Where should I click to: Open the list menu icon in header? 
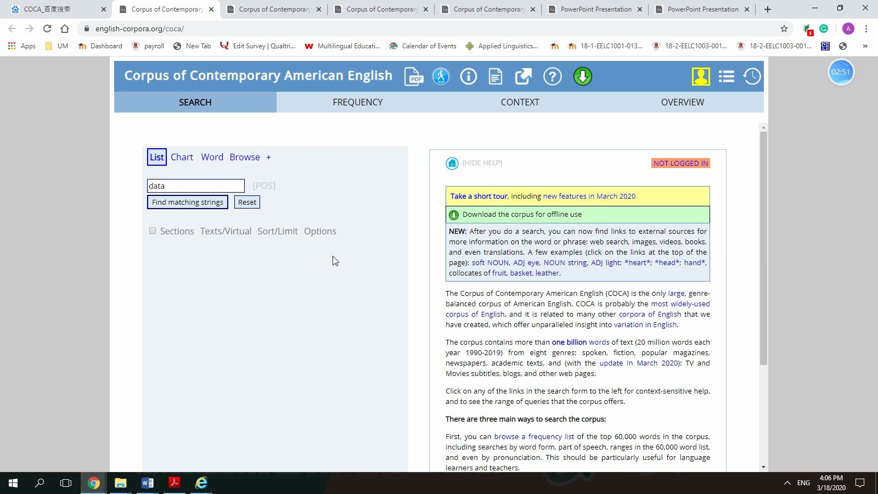tap(727, 76)
